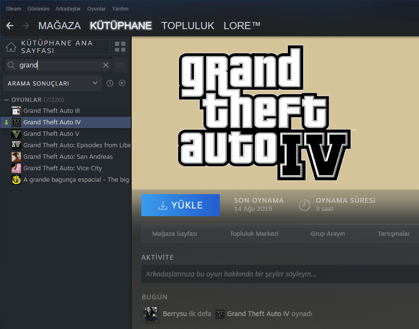Click the Oynama Süresi clock icon
Screen dimensions: 419x329
305,204
